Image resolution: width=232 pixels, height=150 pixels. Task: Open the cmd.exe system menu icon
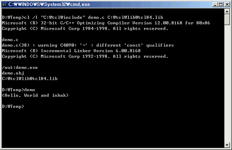point(5,5)
